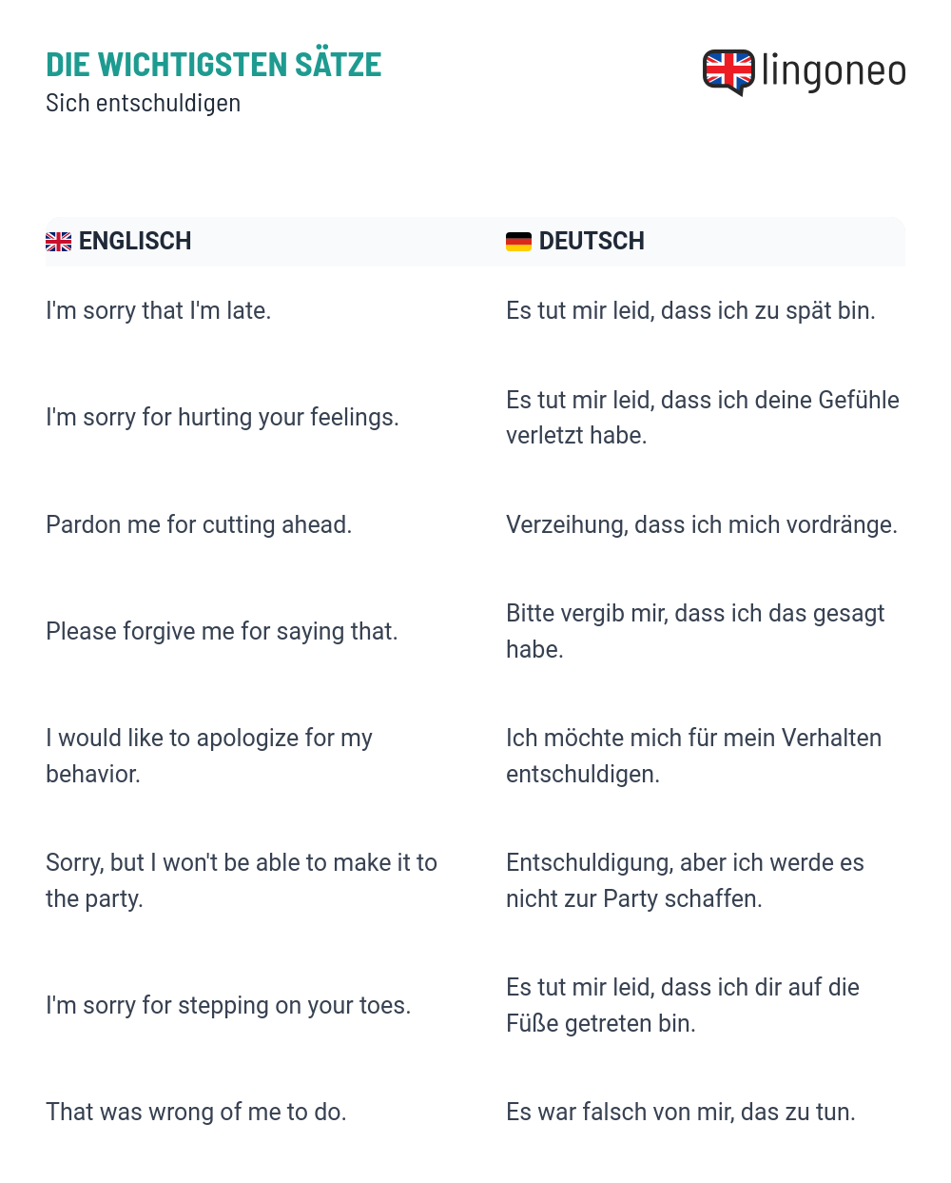The height and width of the screenshot is (1183, 951).
Task: Click the German flag beside DEUTSCH
Action: 518,242
